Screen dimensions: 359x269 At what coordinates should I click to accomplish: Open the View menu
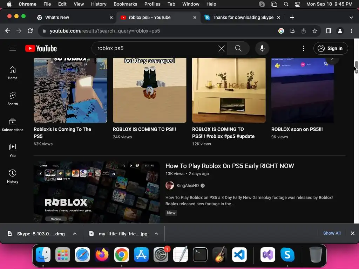pos(79,4)
